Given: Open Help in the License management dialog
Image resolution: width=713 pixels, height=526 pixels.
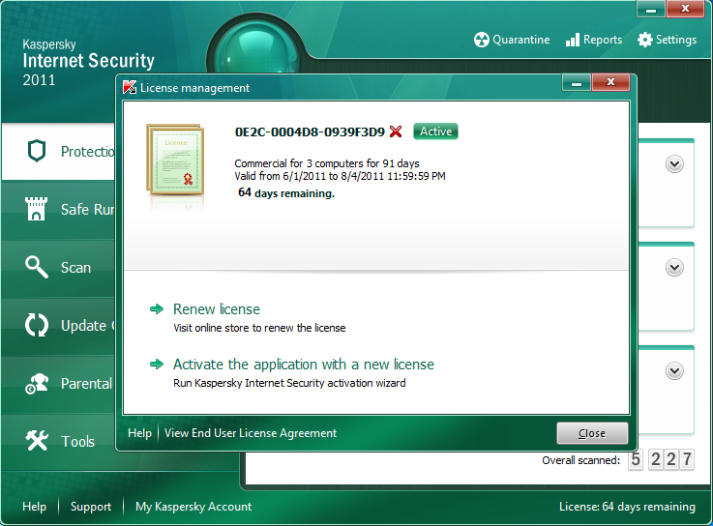Looking at the screenshot, I should tap(139, 433).
